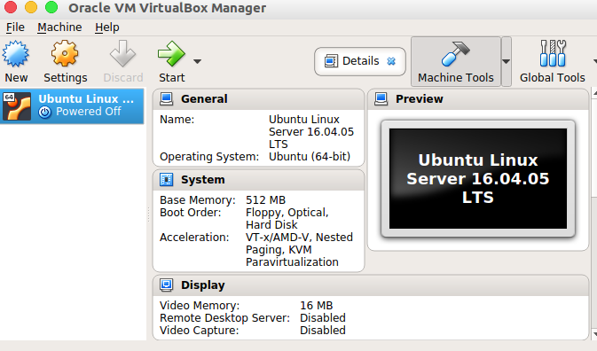
Task: Click the details pane vertical scrollbar
Action: pos(594,214)
